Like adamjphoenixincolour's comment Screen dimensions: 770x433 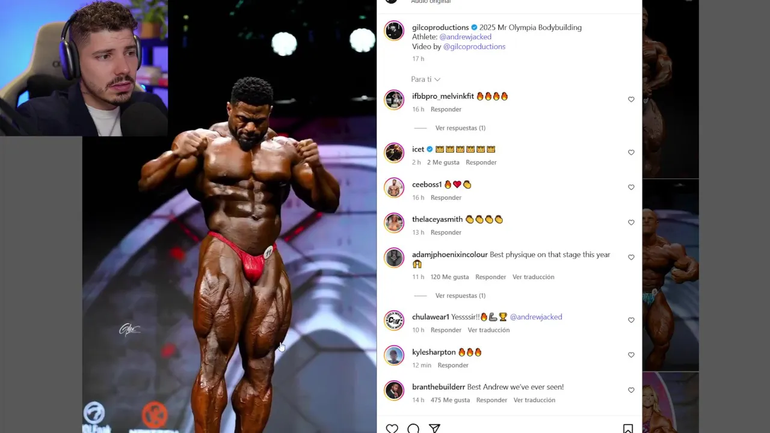(x=631, y=257)
